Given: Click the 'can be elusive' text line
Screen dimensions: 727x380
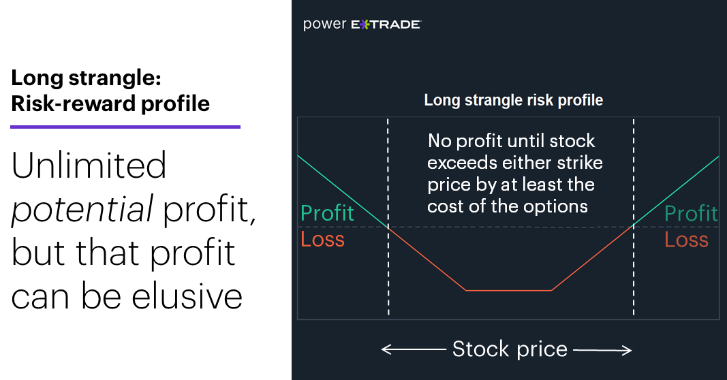Looking at the screenshot, I should pyautogui.click(x=127, y=296).
